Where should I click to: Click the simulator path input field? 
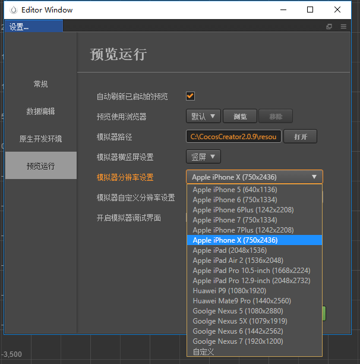(233, 137)
